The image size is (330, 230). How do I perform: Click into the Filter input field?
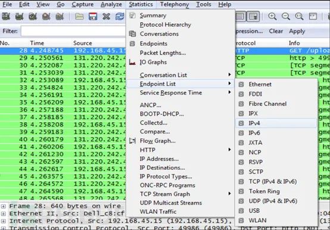click(x=73, y=31)
